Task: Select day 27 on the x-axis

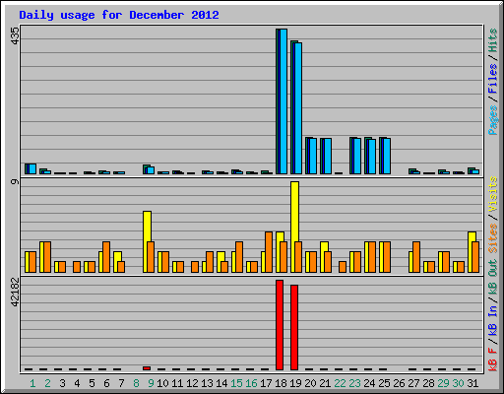Action: click(x=413, y=383)
